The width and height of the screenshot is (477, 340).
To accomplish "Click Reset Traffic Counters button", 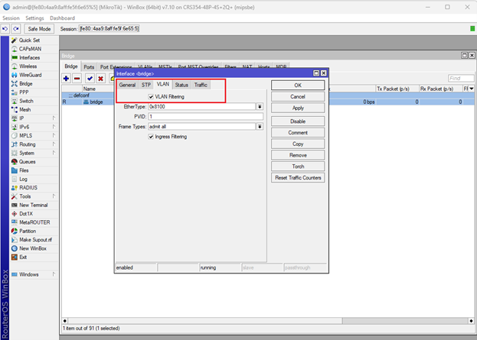I will (x=298, y=178).
